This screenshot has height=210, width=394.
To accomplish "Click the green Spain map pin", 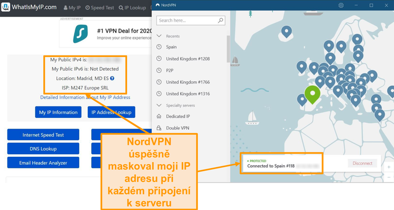I will tap(312, 94).
